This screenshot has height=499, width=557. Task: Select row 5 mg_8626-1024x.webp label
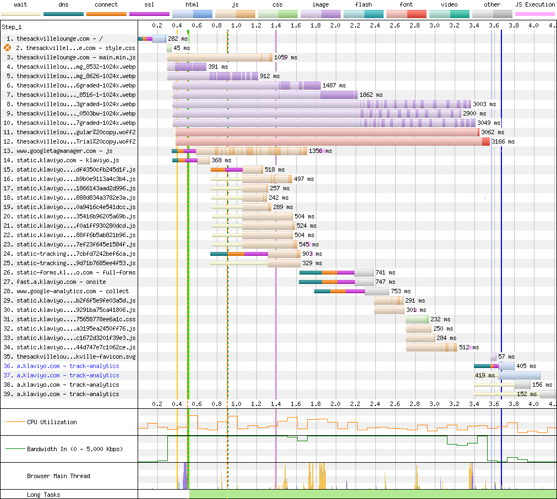[x=71, y=76]
